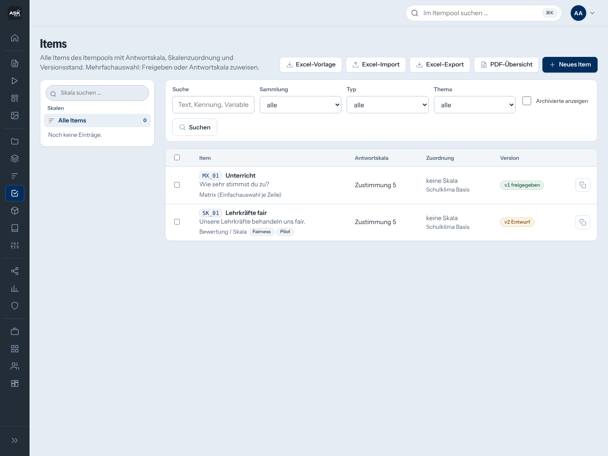Viewport: 608px width, 456px height.
Task: Open the stacked layers icon in sidebar
Action: (x=15, y=159)
